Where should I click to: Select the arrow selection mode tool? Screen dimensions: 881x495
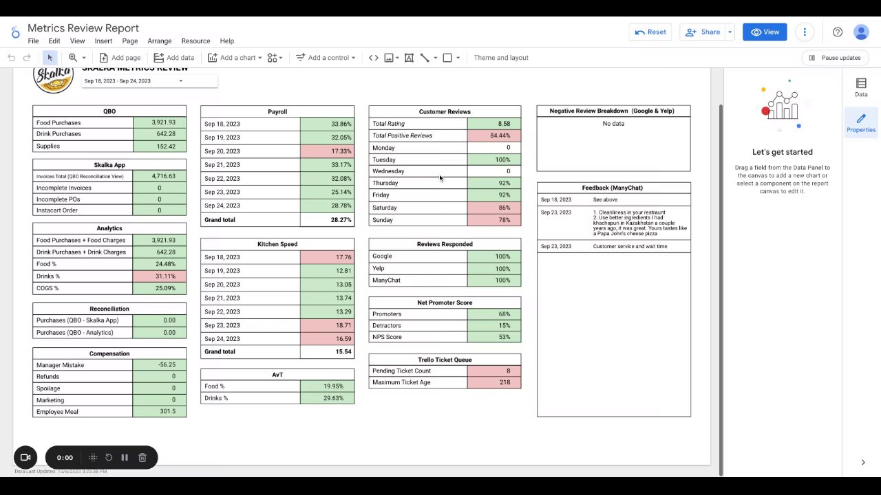50,58
